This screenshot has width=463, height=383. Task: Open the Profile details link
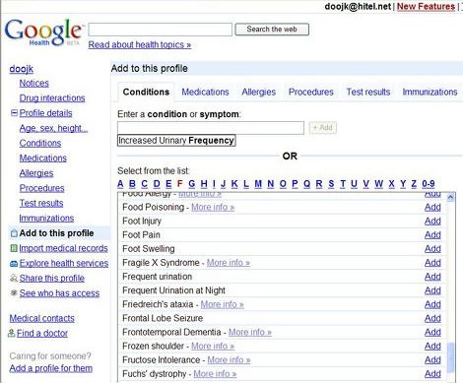[x=46, y=113]
